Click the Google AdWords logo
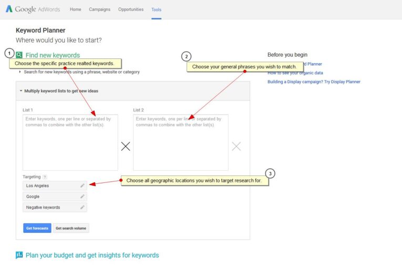Viewport: 402px width, 268px height. 33,9
